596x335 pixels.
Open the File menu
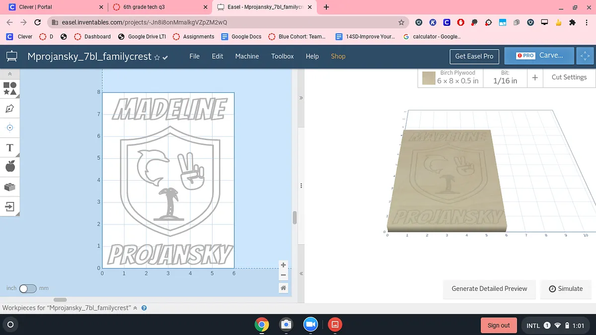194,56
